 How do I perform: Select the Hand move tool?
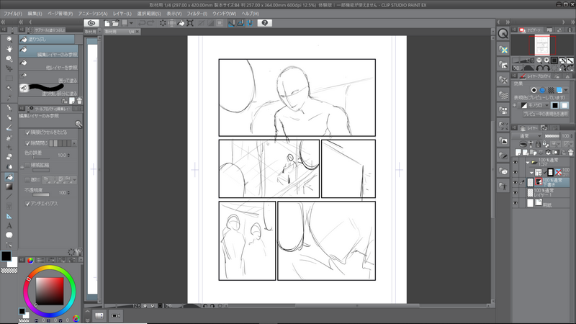click(x=9, y=49)
